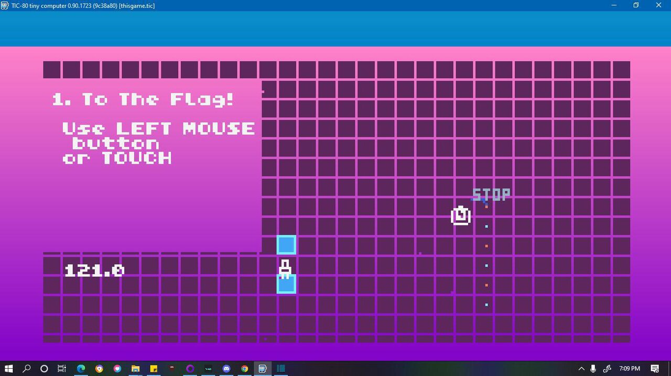Screen dimensions: 671x376
Task: Click the active TIC-80 taskbar icon
Action: (263, 369)
